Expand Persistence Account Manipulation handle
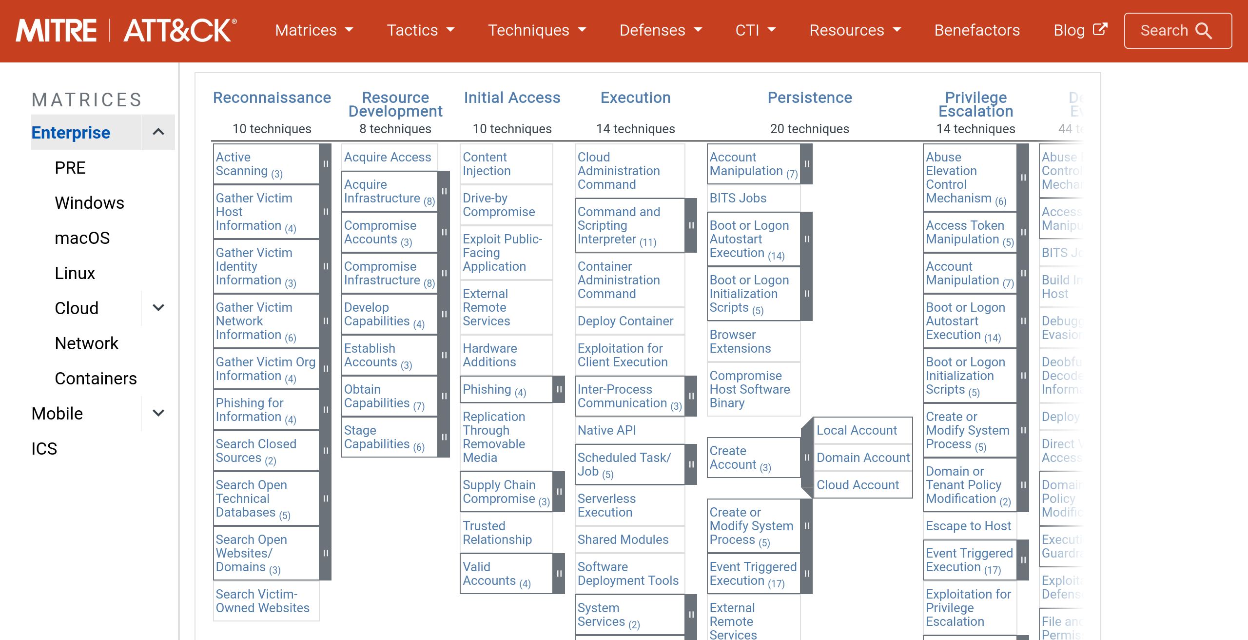1248x640 pixels. [x=807, y=164]
